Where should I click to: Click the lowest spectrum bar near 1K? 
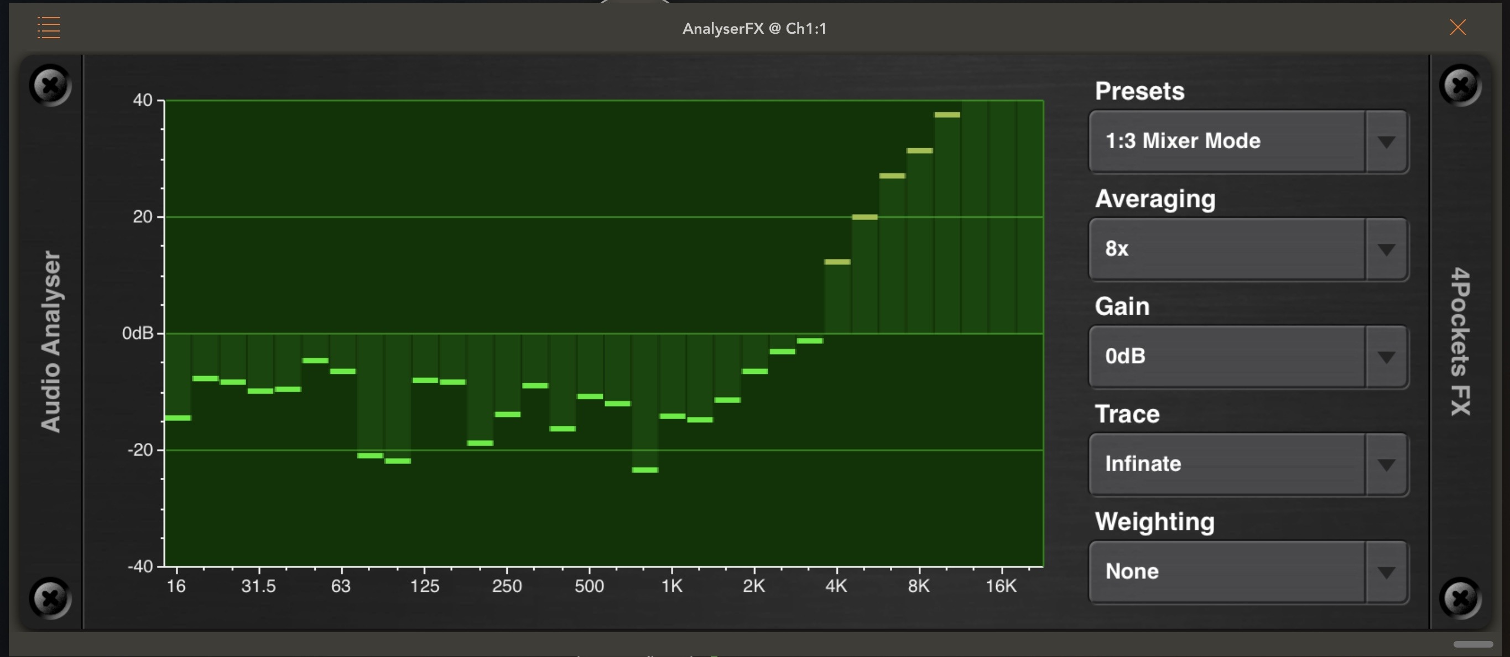point(645,470)
